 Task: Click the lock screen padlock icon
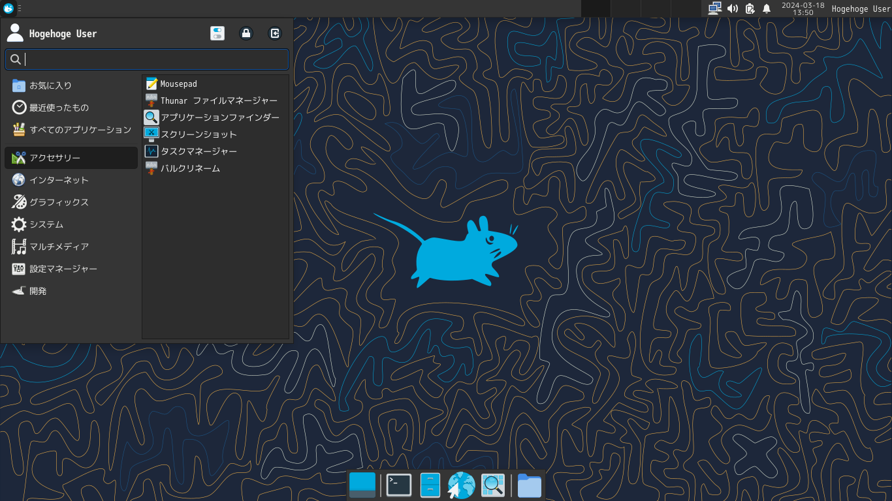click(x=246, y=33)
